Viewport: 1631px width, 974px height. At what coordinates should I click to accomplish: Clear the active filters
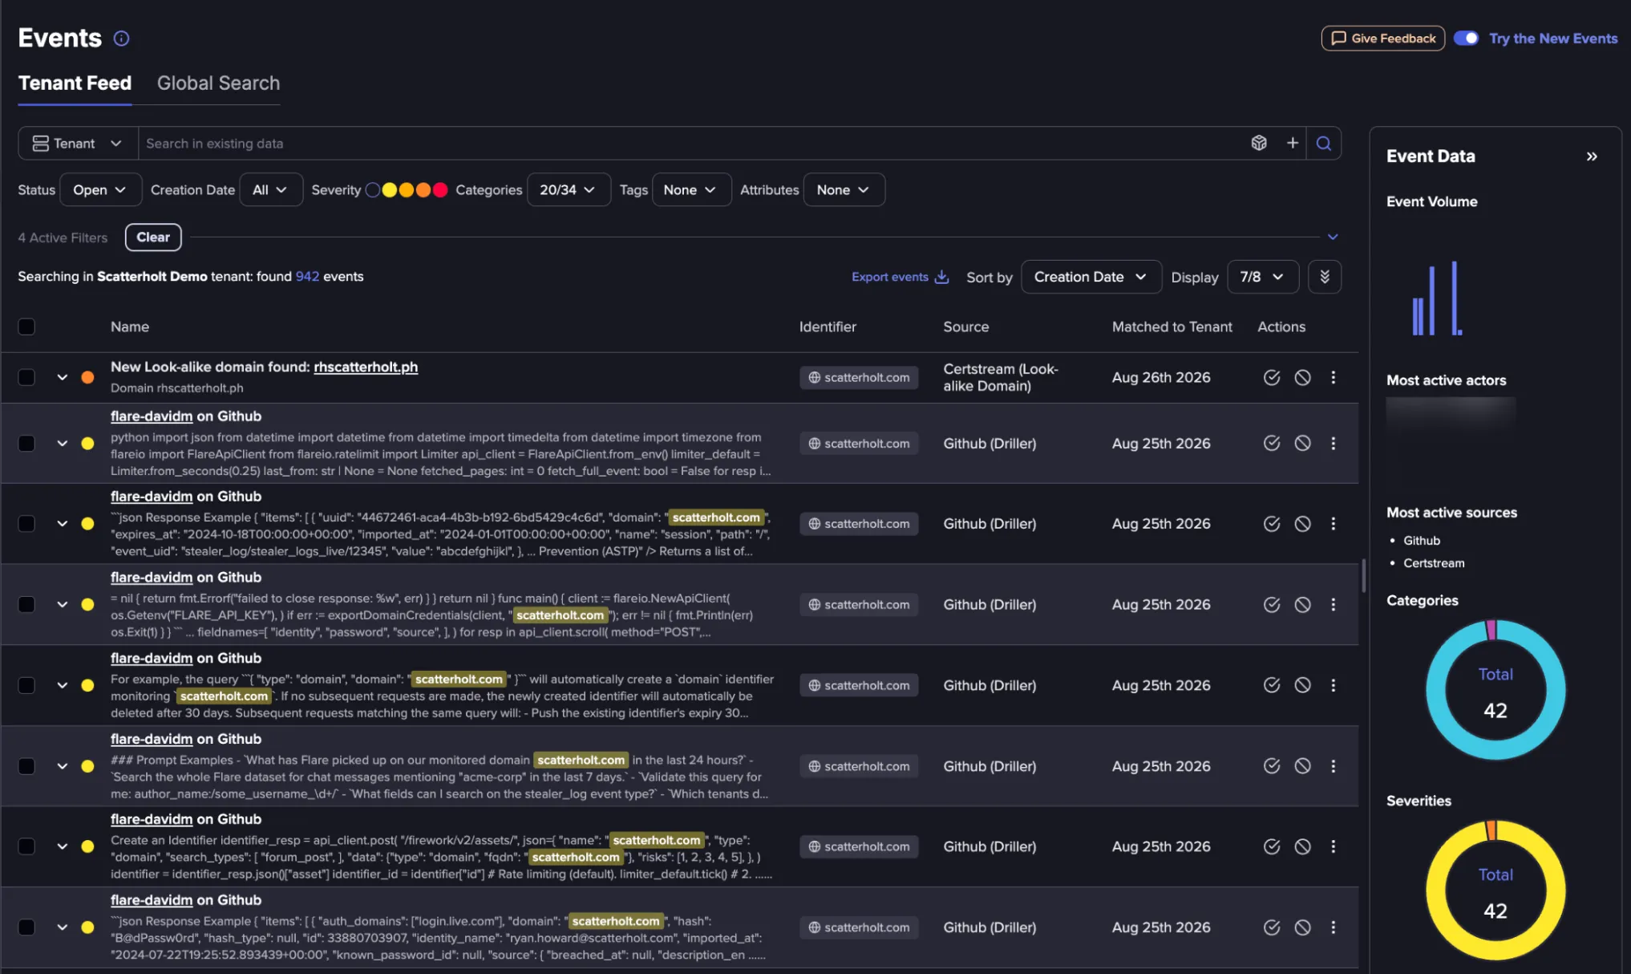click(x=153, y=237)
